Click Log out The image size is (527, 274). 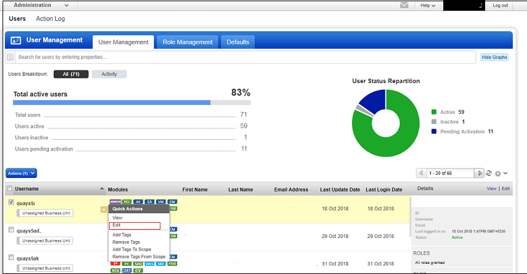pos(500,5)
